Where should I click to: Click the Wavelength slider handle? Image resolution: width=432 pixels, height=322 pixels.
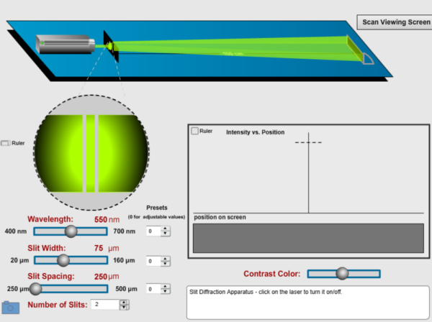(71, 231)
